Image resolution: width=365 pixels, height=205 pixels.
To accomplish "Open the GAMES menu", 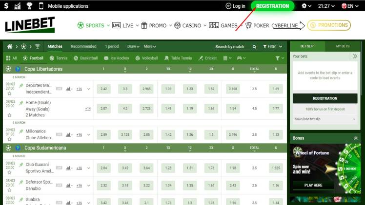I will [x=225, y=25].
